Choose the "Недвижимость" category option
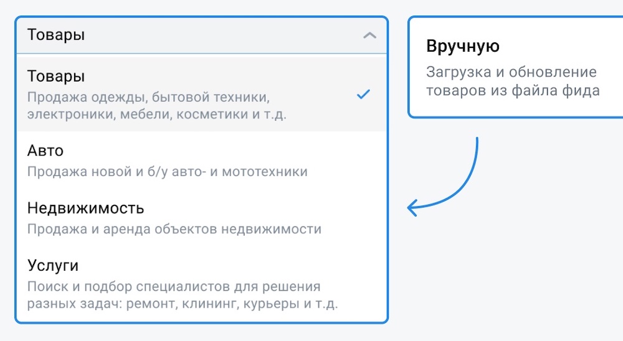Viewport: 623px width, 341px height. point(85,208)
